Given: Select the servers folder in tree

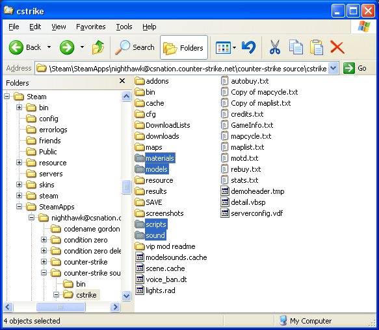Looking at the screenshot, I should [x=44, y=174].
